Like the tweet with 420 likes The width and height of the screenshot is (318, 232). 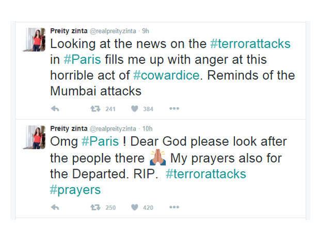pyautogui.click(x=135, y=207)
